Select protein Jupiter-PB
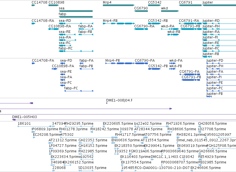Viewport: 236px width, 172px height. (x=209, y=96)
